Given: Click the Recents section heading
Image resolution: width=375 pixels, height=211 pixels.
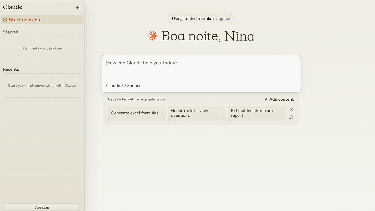Looking at the screenshot, I should pyautogui.click(x=11, y=69).
